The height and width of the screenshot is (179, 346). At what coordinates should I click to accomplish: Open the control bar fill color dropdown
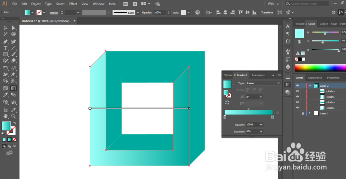pos(33,12)
